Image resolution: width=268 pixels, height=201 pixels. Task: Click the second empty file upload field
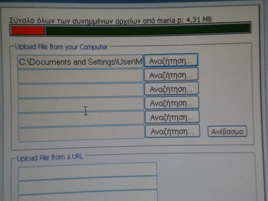pos(80,76)
